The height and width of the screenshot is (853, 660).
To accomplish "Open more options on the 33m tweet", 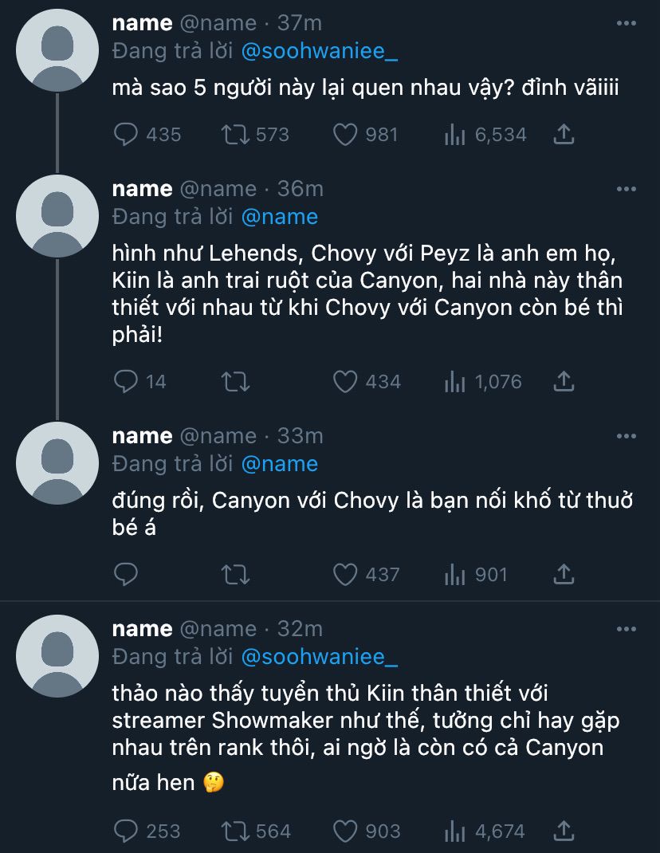I will pos(627,436).
